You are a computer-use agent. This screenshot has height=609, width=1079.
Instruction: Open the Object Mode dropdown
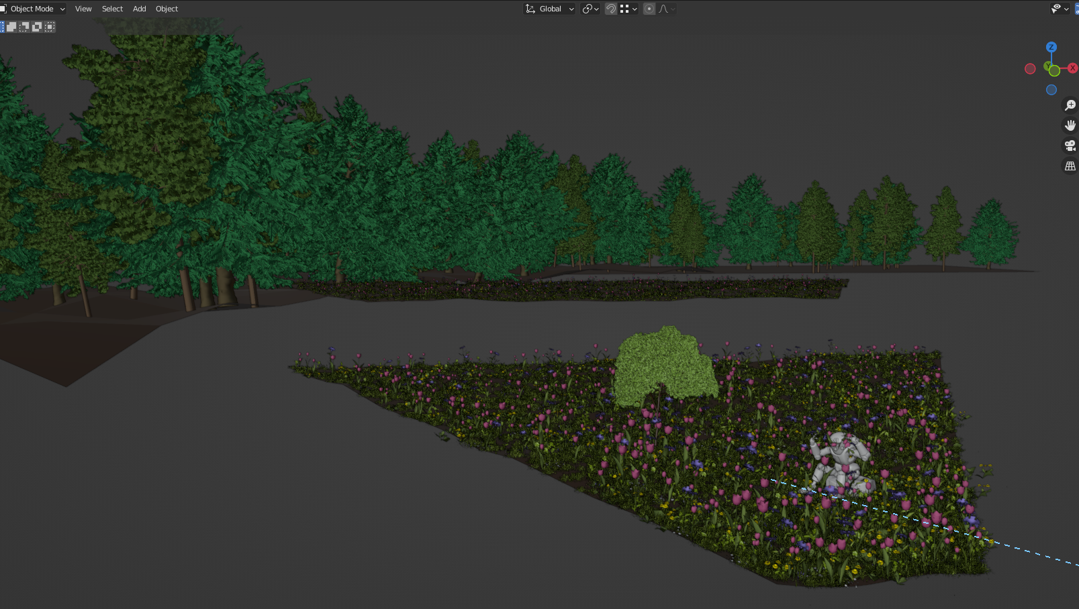coord(33,9)
